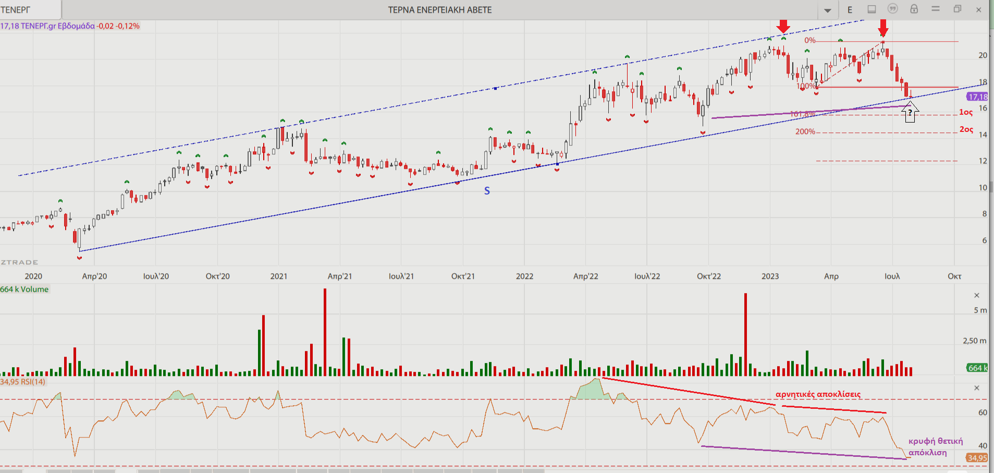
Task: Click the 2022 label on time axis
Action: click(x=524, y=276)
